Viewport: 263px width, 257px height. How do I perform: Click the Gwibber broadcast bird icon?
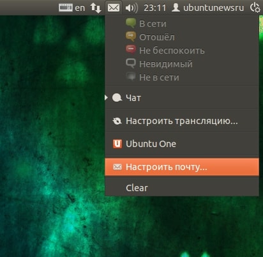[x=117, y=121]
